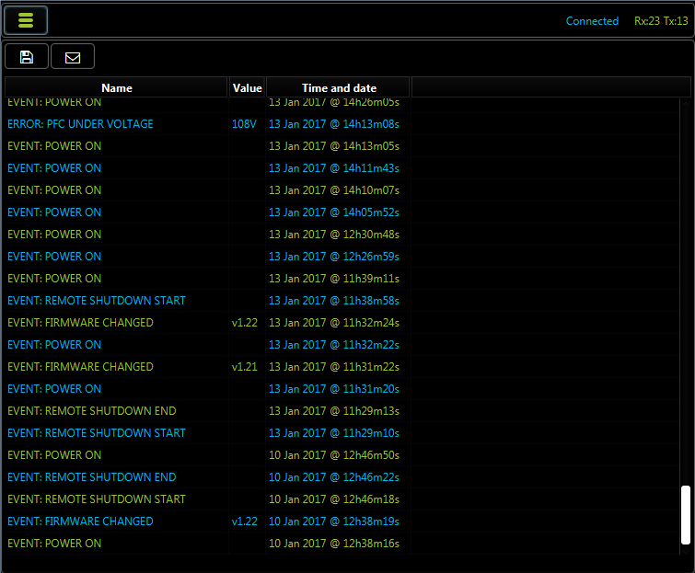Click timestamp 13 Jan 2017 @ 14h13m08s

pyautogui.click(x=334, y=124)
